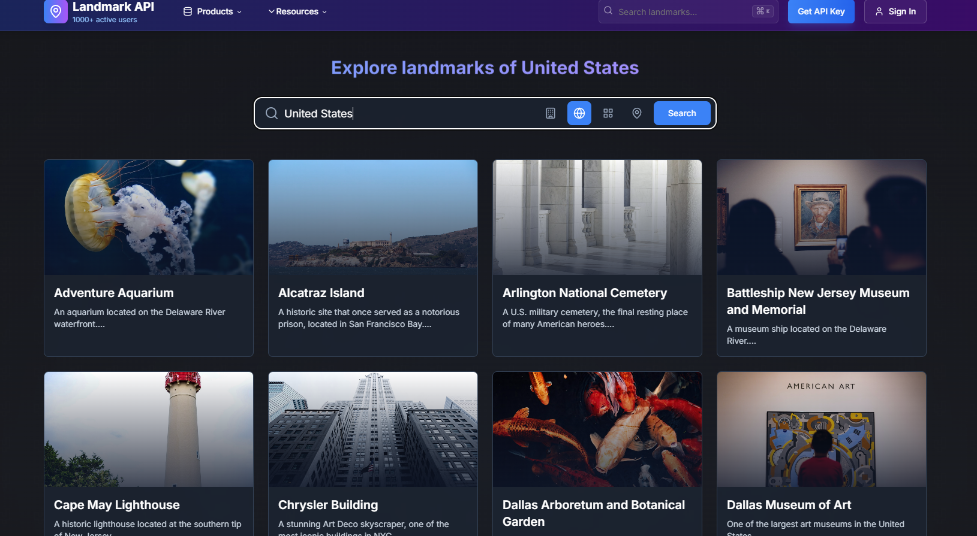This screenshot has width=977, height=536.
Task: Click the top navigation search magnifier icon
Action: (608, 11)
